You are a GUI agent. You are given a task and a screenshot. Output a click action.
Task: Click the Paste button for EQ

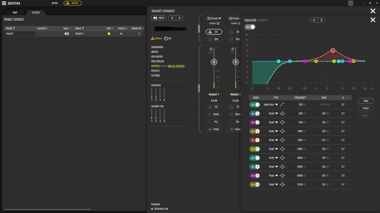click(366, 108)
